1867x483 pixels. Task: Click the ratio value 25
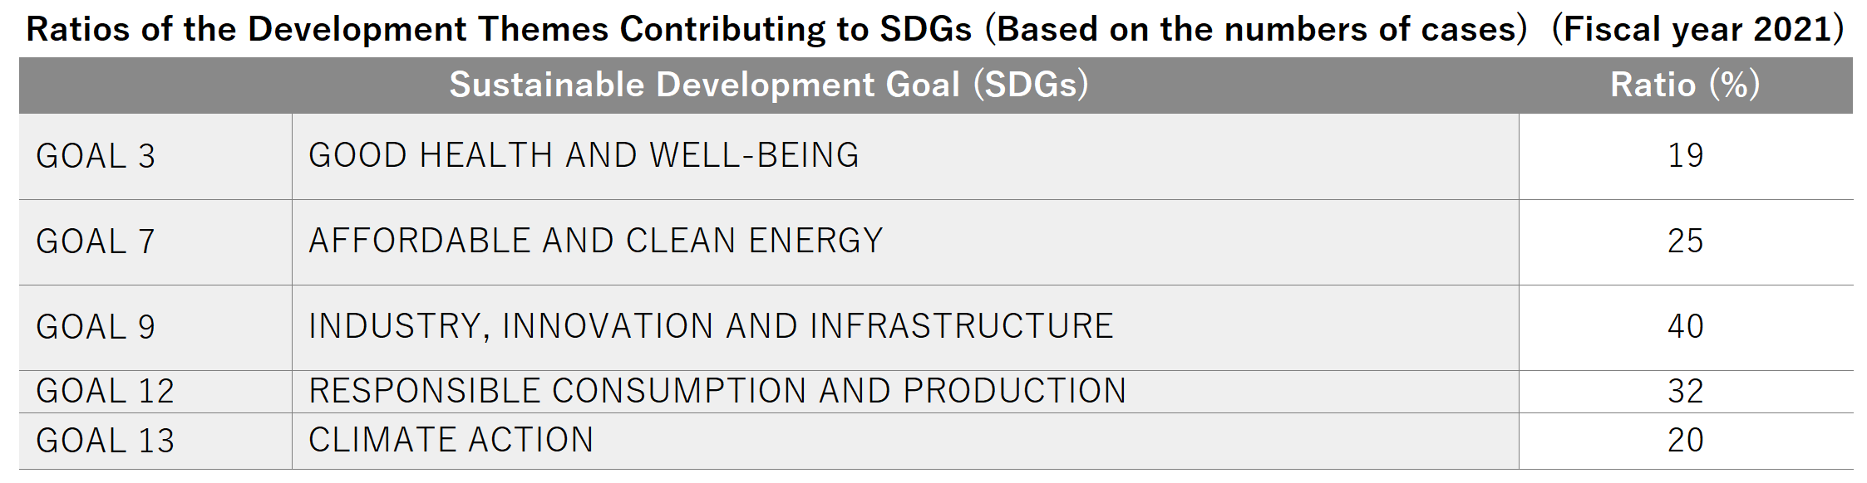(x=1686, y=241)
